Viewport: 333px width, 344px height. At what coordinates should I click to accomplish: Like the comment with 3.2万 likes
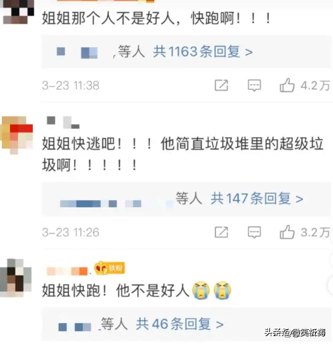tap(287, 232)
